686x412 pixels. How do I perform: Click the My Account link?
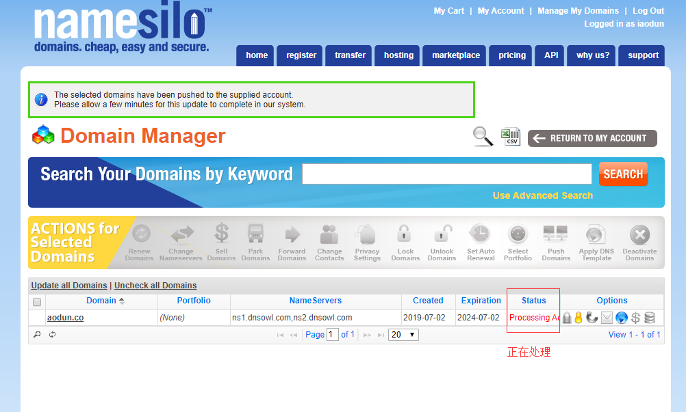(x=501, y=11)
